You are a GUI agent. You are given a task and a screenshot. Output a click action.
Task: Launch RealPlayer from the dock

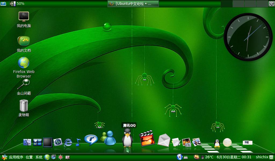point(91,140)
